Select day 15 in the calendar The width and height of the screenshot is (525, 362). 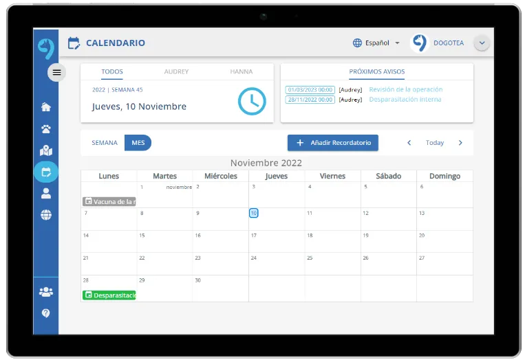coord(164,241)
